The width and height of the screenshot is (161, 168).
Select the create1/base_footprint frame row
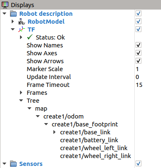coord(85,124)
